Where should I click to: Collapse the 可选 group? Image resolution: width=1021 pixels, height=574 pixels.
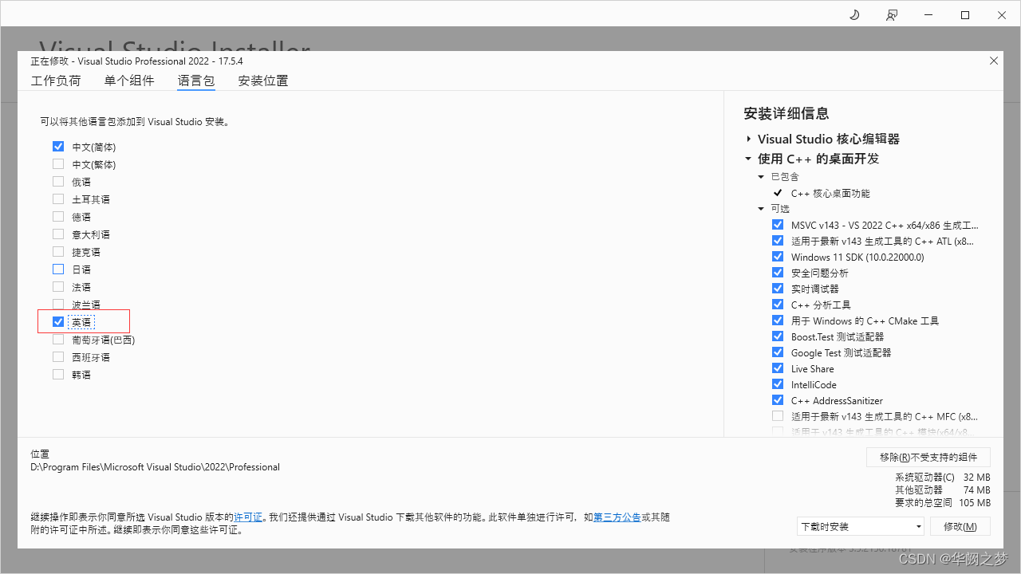click(761, 209)
